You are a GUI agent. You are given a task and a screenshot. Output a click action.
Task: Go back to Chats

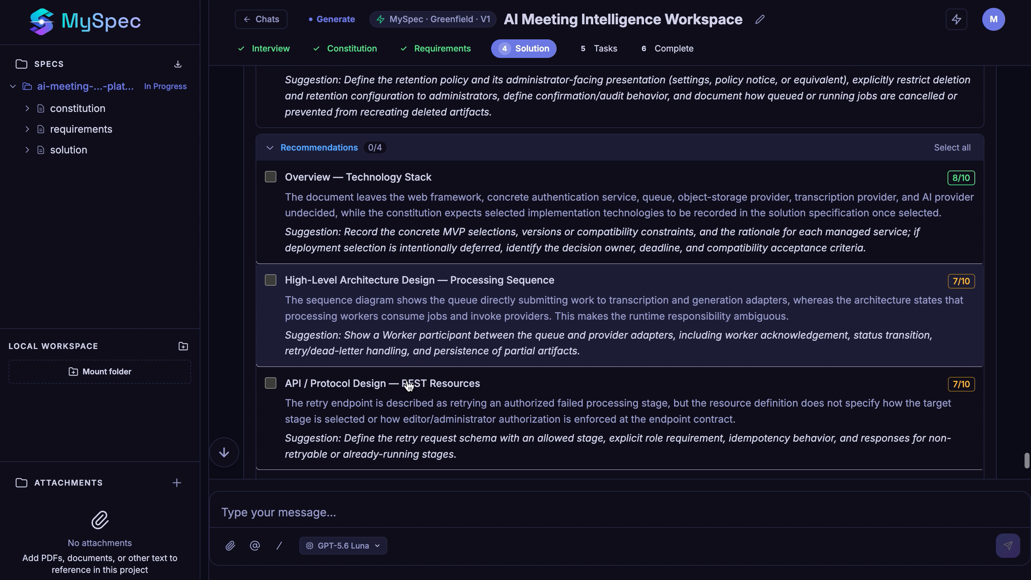pyautogui.click(x=261, y=19)
